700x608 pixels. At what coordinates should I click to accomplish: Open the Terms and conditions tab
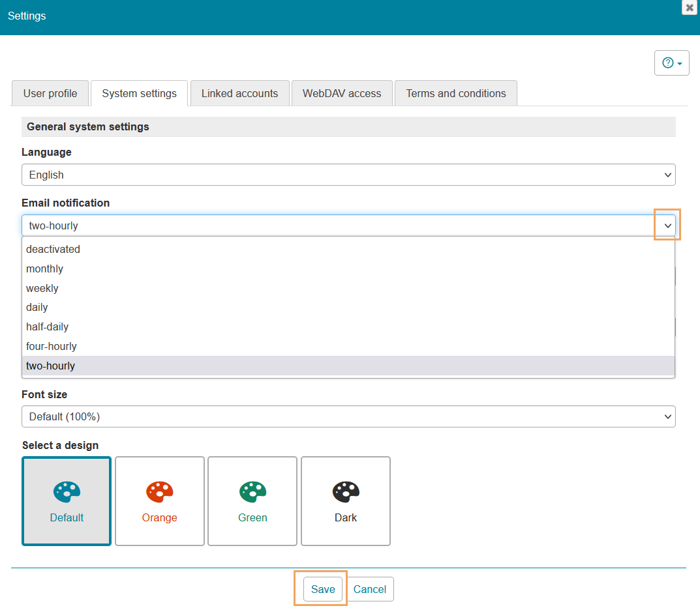coord(455,93)
